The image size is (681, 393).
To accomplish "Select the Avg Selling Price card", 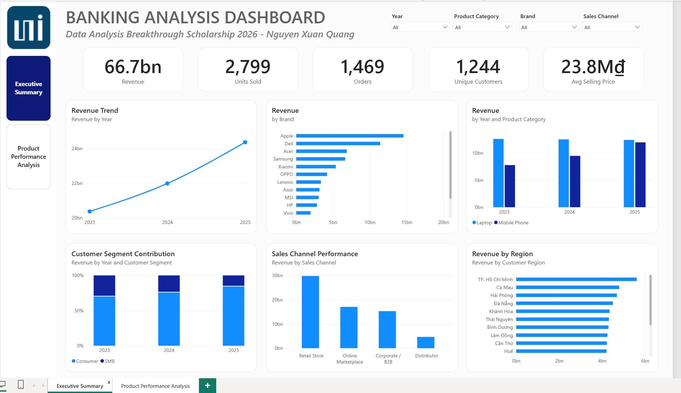I will click(x=593, y=70).
